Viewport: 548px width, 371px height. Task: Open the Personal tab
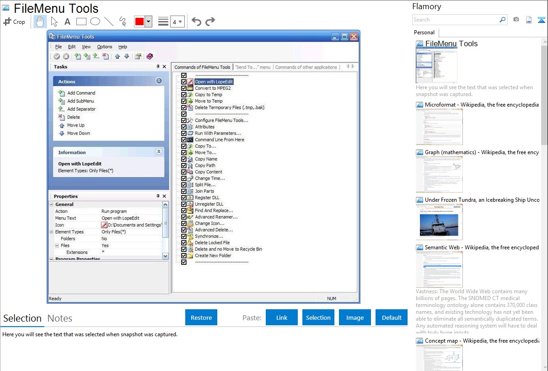click(x=424, y=32)
